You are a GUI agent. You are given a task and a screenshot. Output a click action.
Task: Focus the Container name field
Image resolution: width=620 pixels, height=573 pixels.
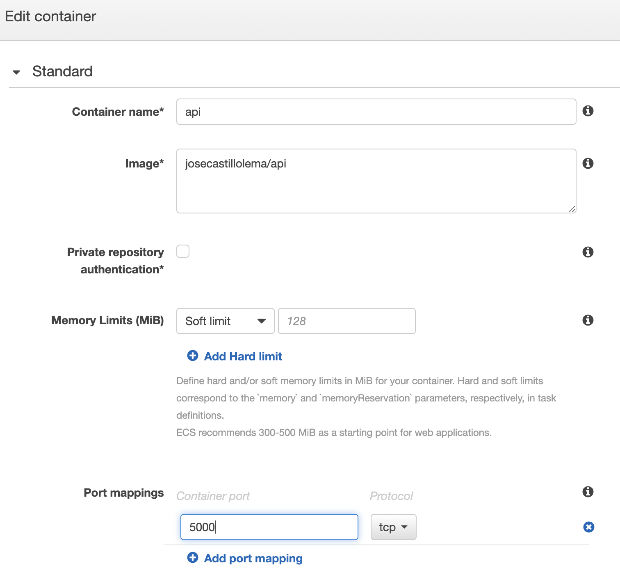pyautogui.click(x=376, y=112)
